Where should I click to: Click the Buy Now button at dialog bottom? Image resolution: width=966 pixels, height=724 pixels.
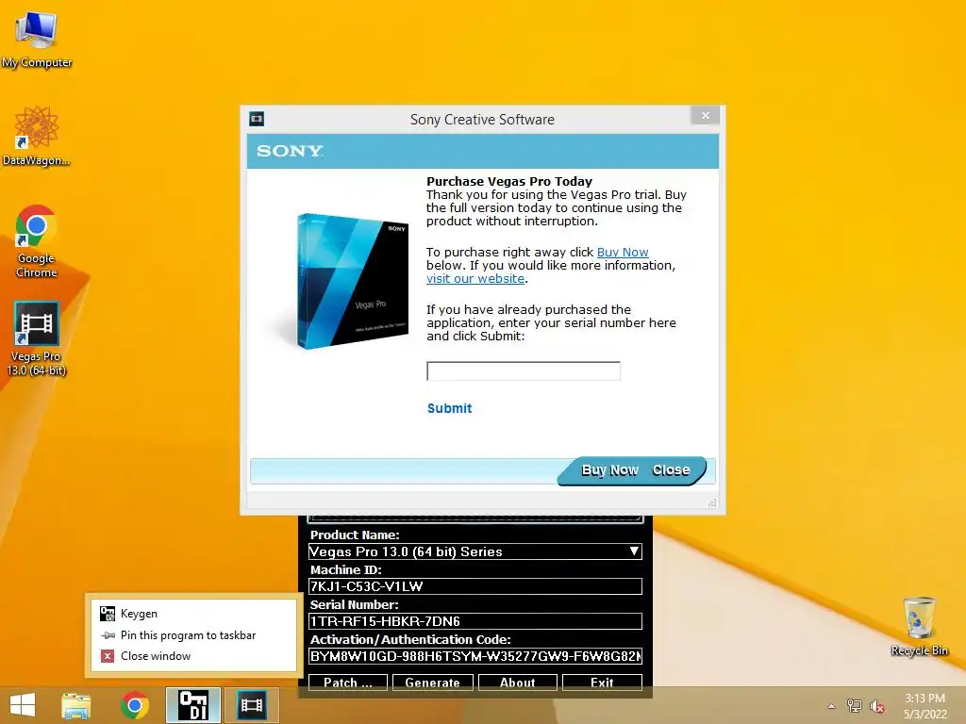tap(610, 470)
